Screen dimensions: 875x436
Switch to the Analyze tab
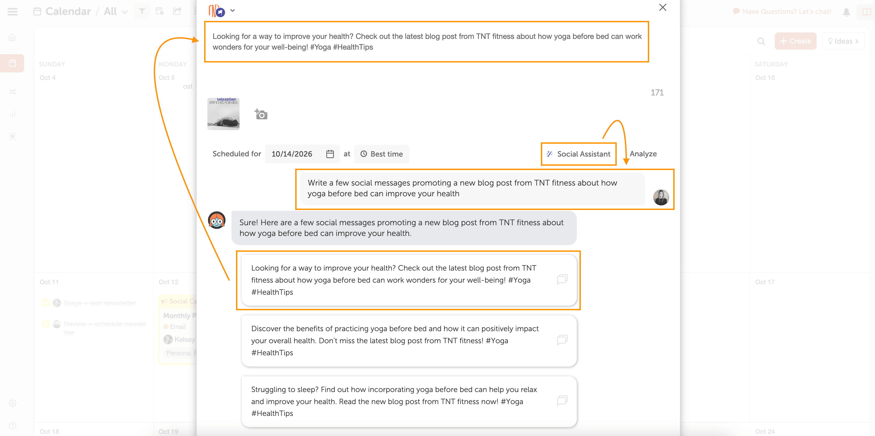pos(643,154)
